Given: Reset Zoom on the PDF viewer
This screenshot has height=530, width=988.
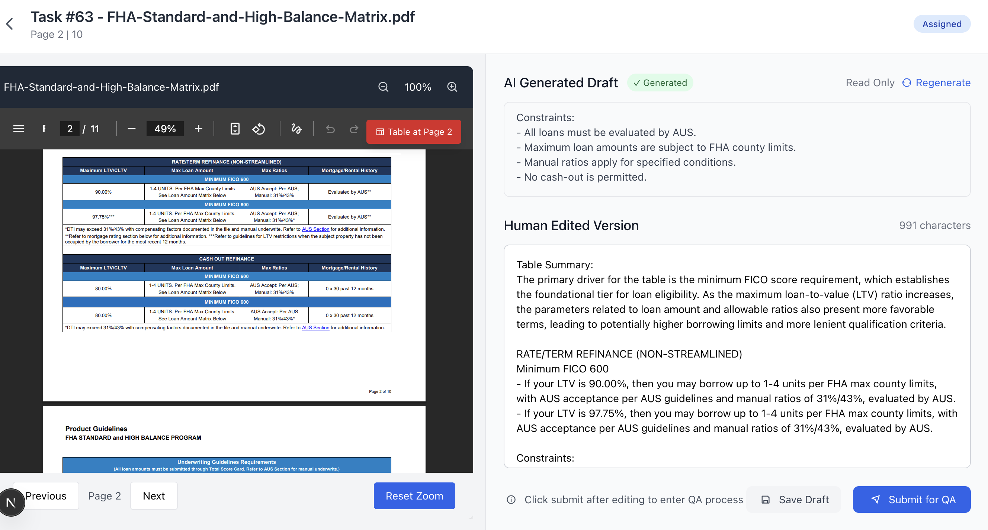Looking at the screenshot, I should [414, 495].
